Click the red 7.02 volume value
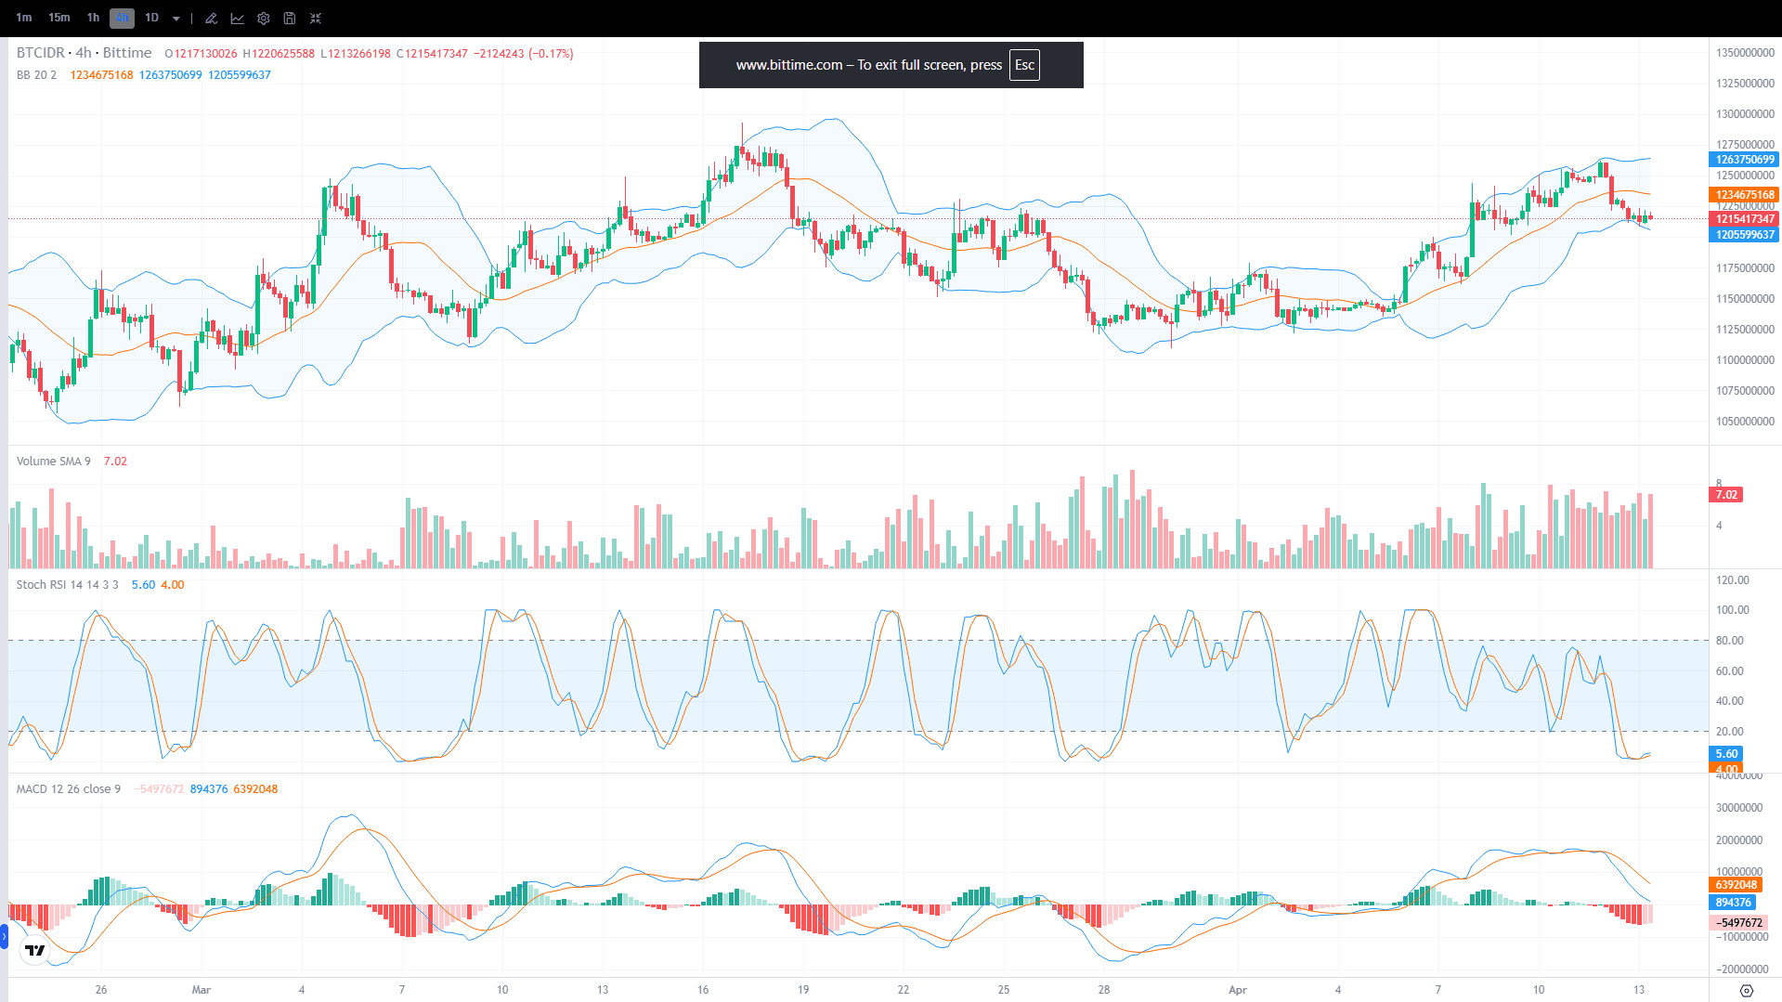The image size is (1782, 1002). [115, 461]
